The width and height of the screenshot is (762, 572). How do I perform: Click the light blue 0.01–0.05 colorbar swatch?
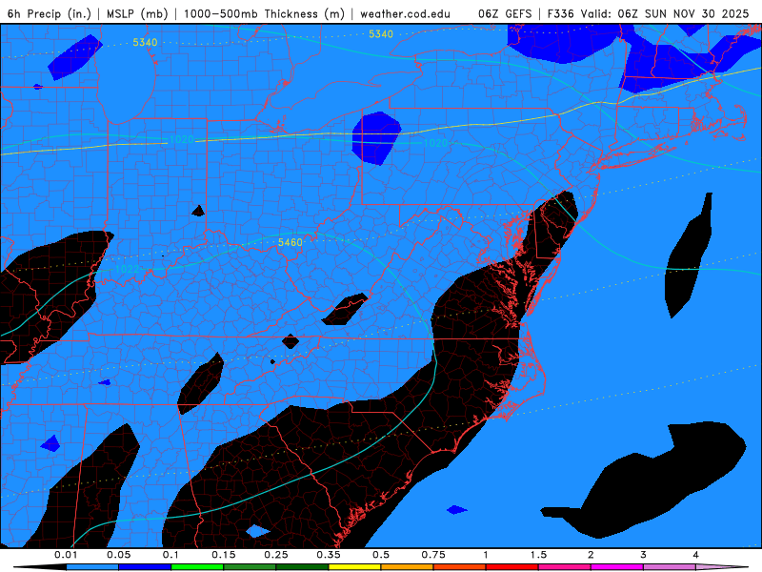point(92,567)
